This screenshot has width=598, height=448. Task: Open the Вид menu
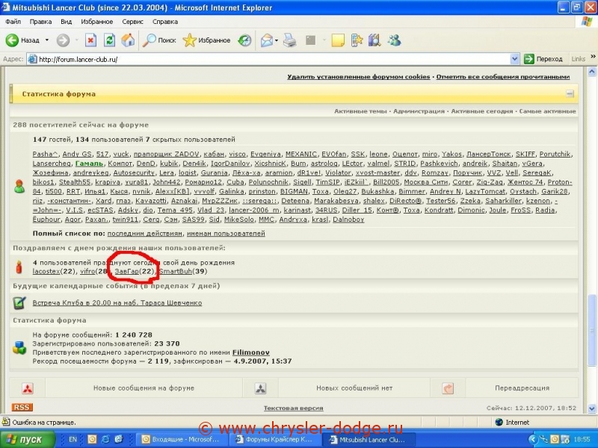click(x=66, y=22)
